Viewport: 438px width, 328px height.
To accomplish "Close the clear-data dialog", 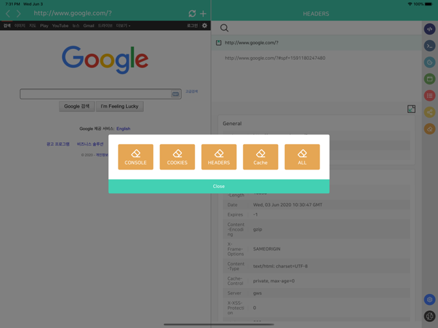I will pyautogui.click(x=219, y=186).
